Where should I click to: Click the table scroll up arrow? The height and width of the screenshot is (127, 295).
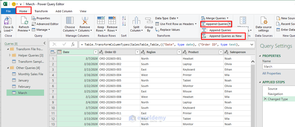253,61
